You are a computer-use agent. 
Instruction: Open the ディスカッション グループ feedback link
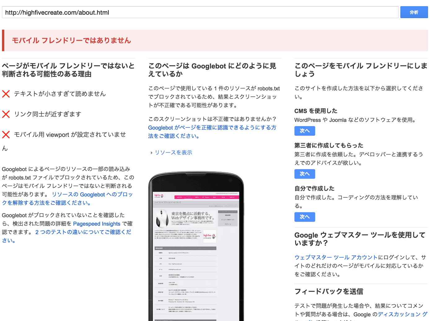pos(402,314)
